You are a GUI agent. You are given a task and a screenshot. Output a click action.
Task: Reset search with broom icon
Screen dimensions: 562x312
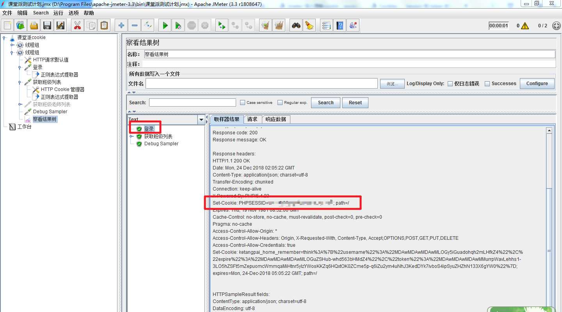pyautogui.click(x=309, y=25)
